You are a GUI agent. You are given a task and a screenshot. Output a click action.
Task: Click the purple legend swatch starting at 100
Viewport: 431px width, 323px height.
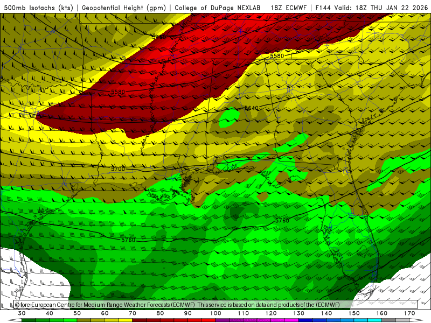pyautogui.click(x=223, y=320)
